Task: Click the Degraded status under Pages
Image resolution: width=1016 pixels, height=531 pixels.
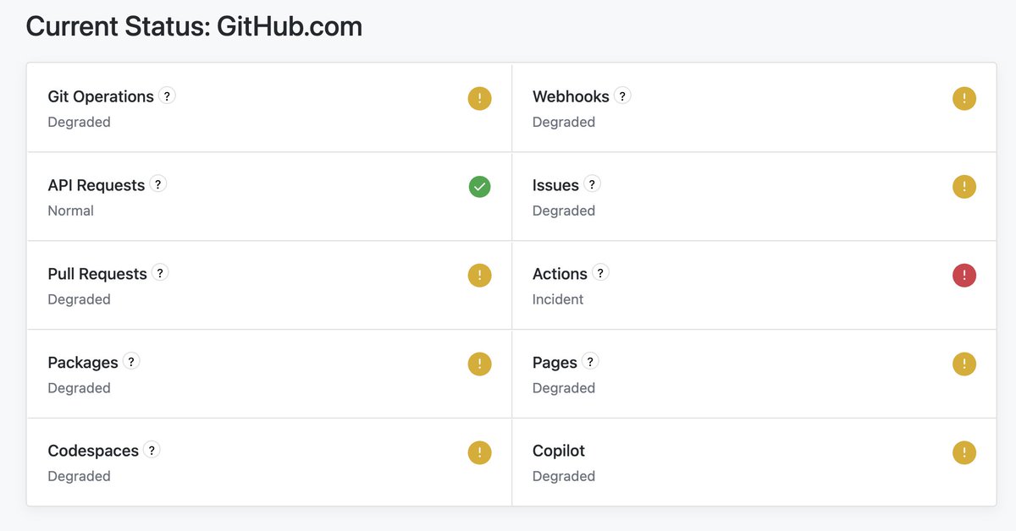Action: click(564, 388)
